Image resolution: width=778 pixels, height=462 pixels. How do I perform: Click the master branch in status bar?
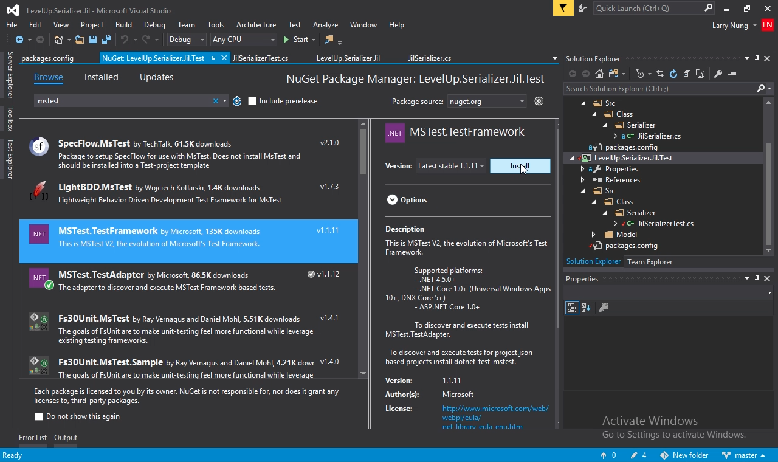point(744,455)
